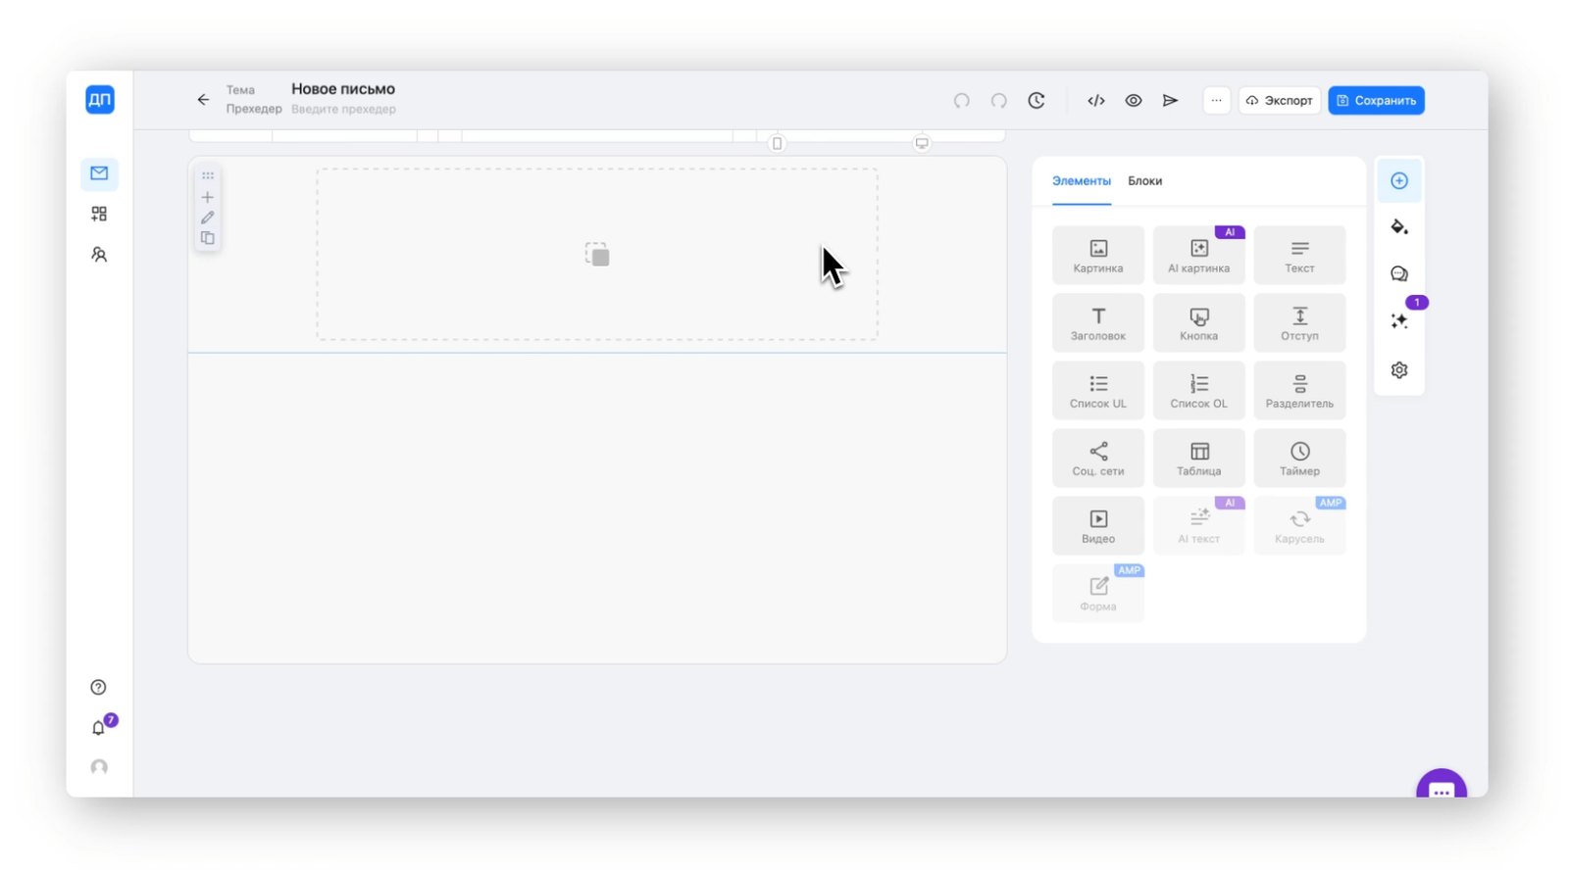Image resolution: width=1569 pixels, height=873 pixels.
Task: Go back with the left arrow
Action: coord(203,99)
